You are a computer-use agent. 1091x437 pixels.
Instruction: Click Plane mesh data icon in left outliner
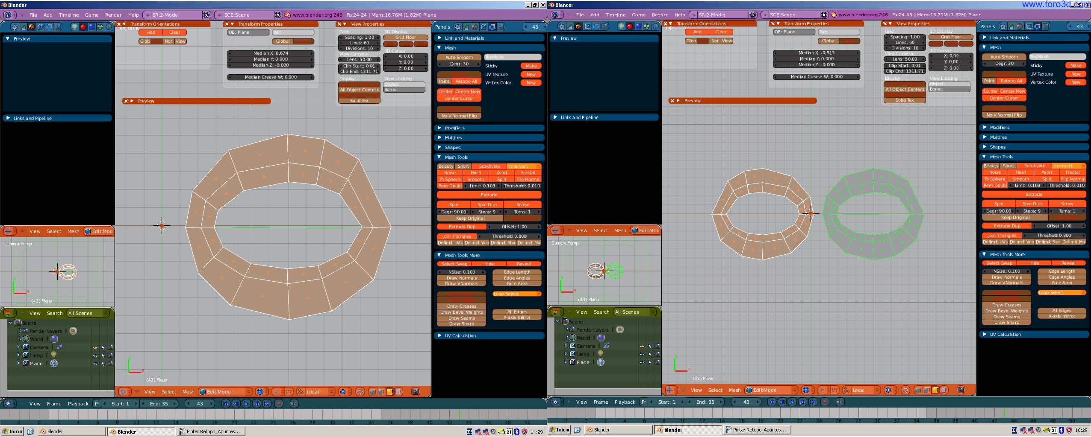(54, 364)
